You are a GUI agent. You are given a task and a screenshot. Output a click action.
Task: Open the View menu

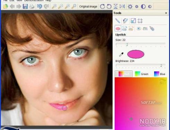click(19, 1)
